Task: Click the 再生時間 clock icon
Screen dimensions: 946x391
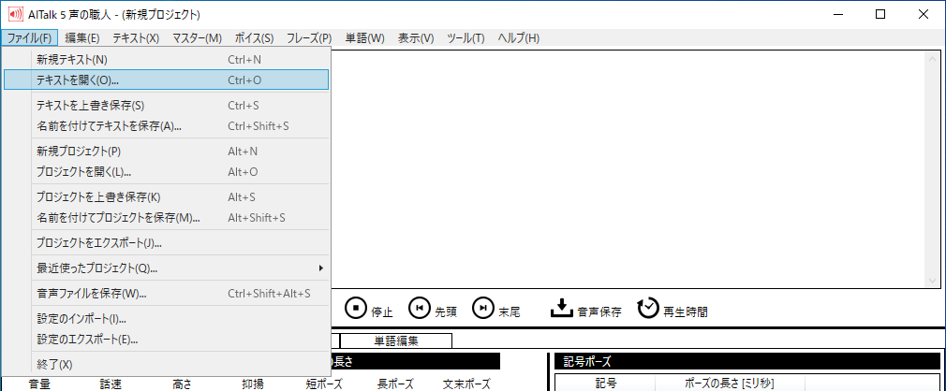Action: (648, 308)
